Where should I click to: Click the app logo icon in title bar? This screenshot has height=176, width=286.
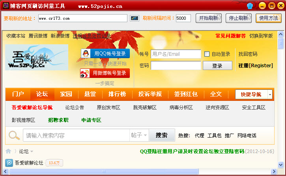coord(6,6)
